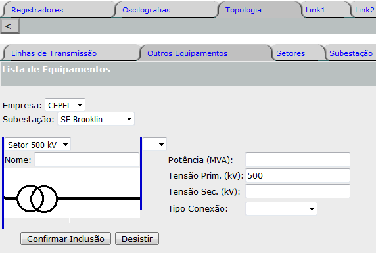Image resolution: width=376 pixels, height=253 pixels.
Task: Click the Confirmar Inclusão button
Action: point(66,239)
